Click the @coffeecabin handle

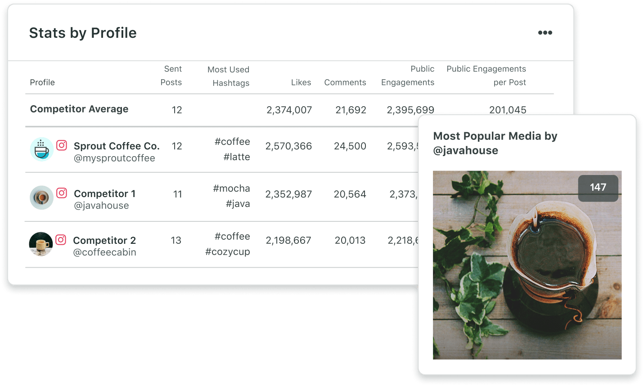(104, 252)
